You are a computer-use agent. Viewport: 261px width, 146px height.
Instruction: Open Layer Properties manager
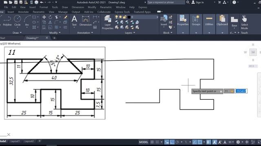(x=108, y=22)
